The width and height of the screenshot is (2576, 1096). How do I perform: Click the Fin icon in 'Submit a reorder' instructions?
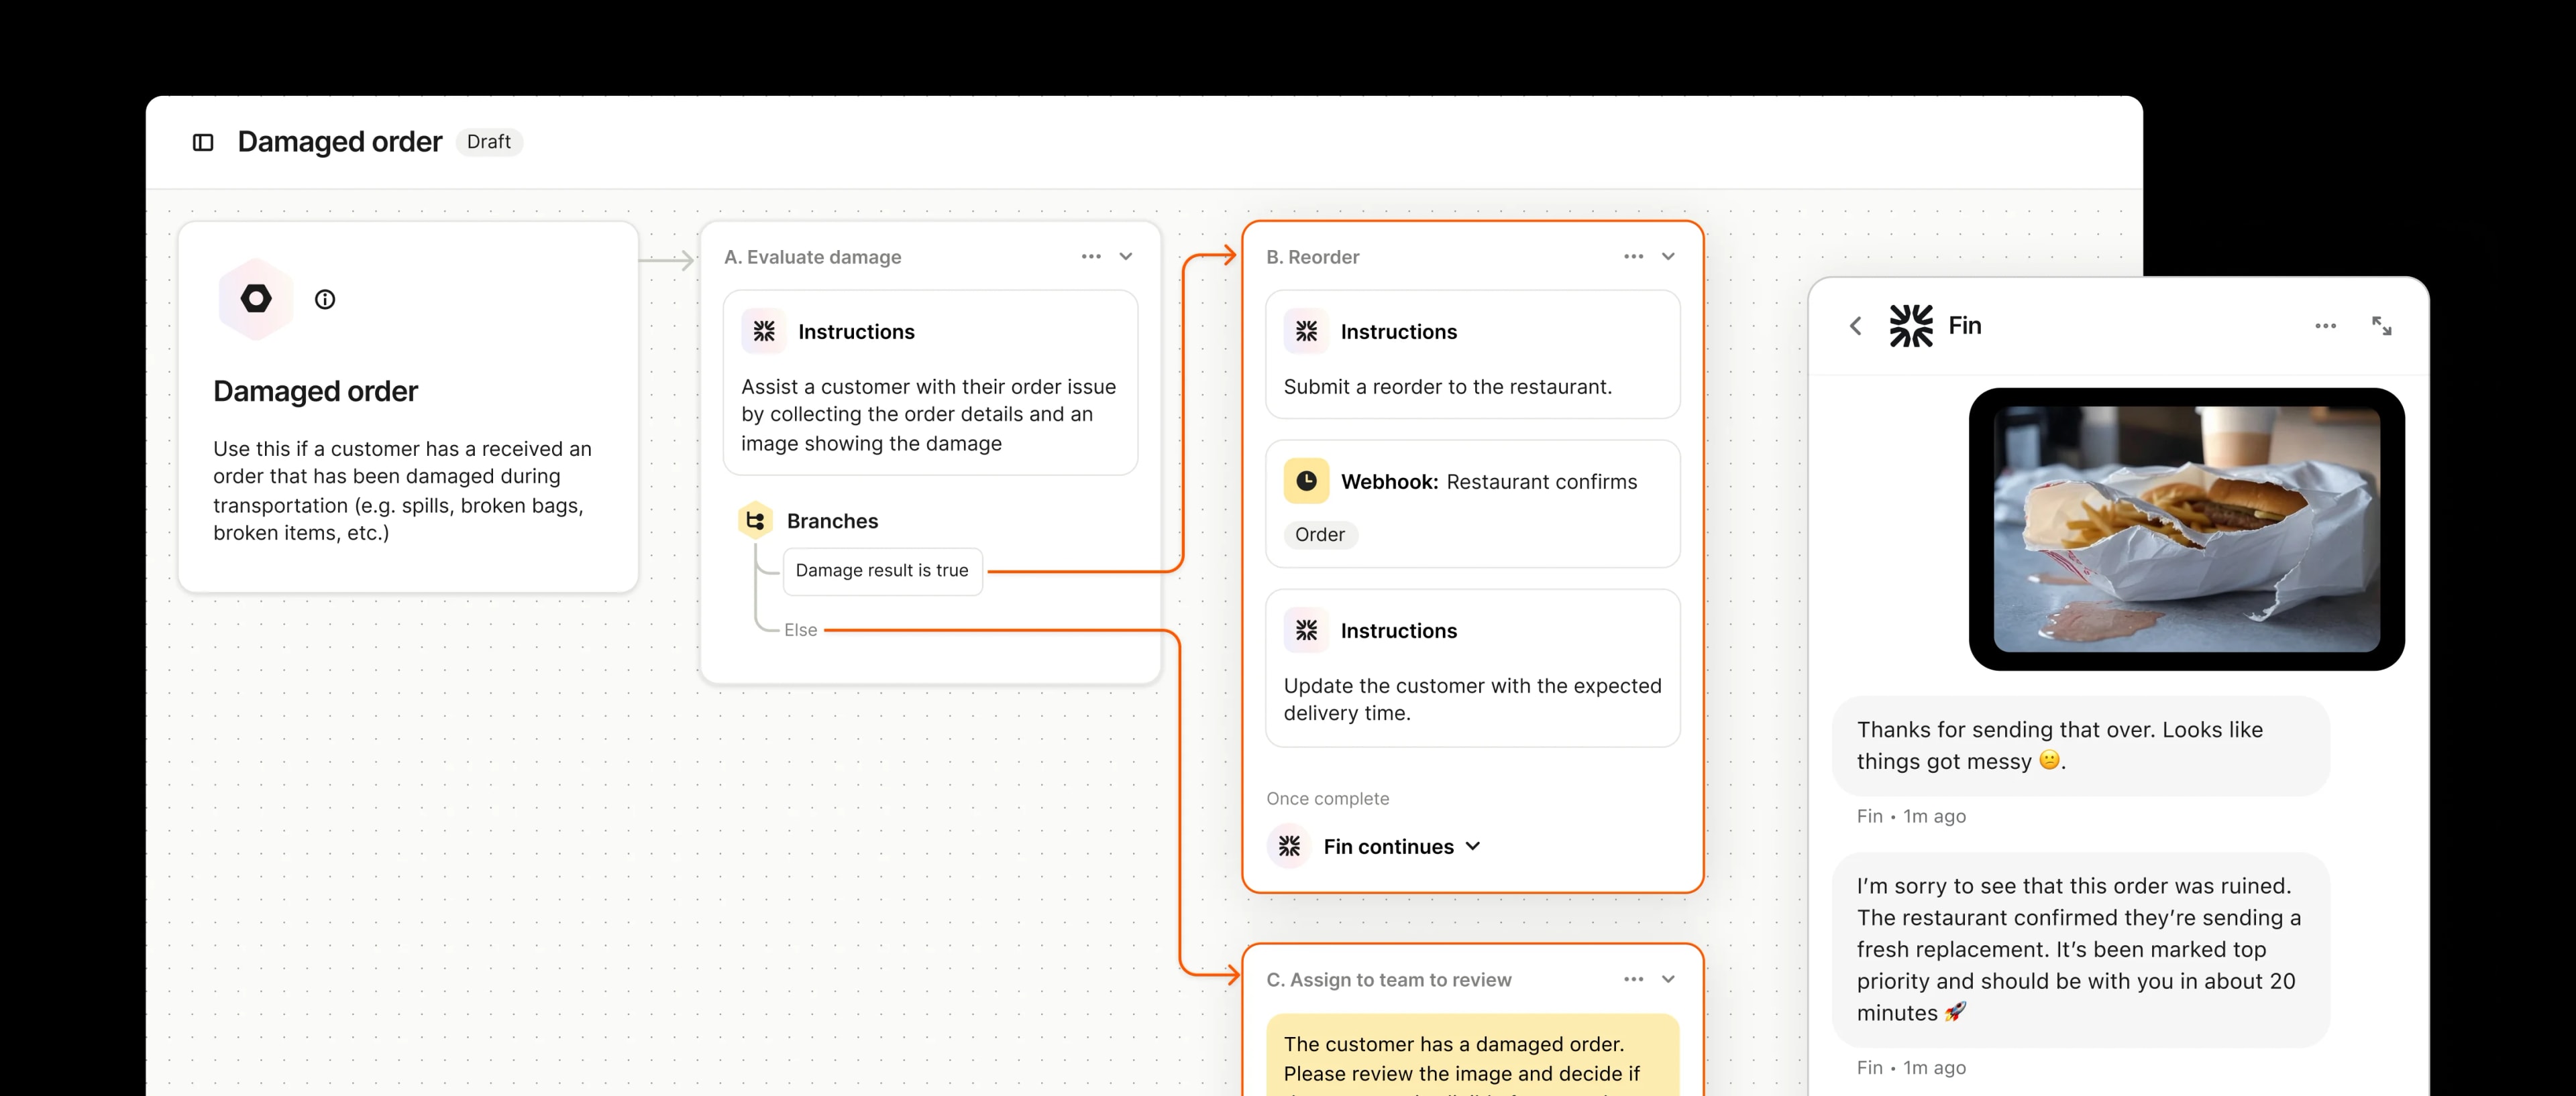pyautogui.click(x=1306, y=332)
